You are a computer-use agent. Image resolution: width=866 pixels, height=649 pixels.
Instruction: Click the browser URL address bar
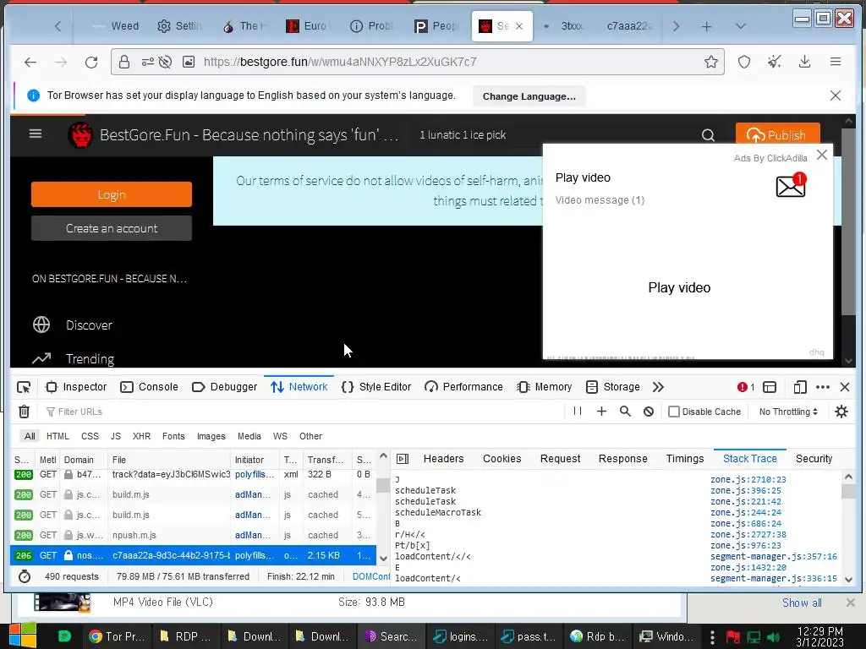(x=417, y=62)
